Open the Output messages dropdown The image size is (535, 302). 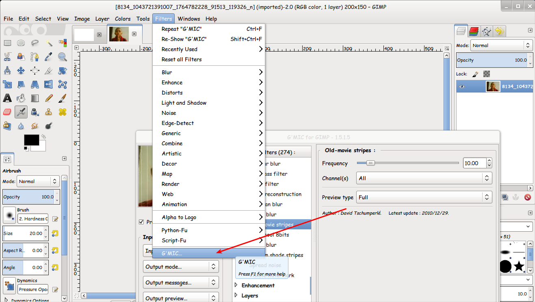point(181,283)
